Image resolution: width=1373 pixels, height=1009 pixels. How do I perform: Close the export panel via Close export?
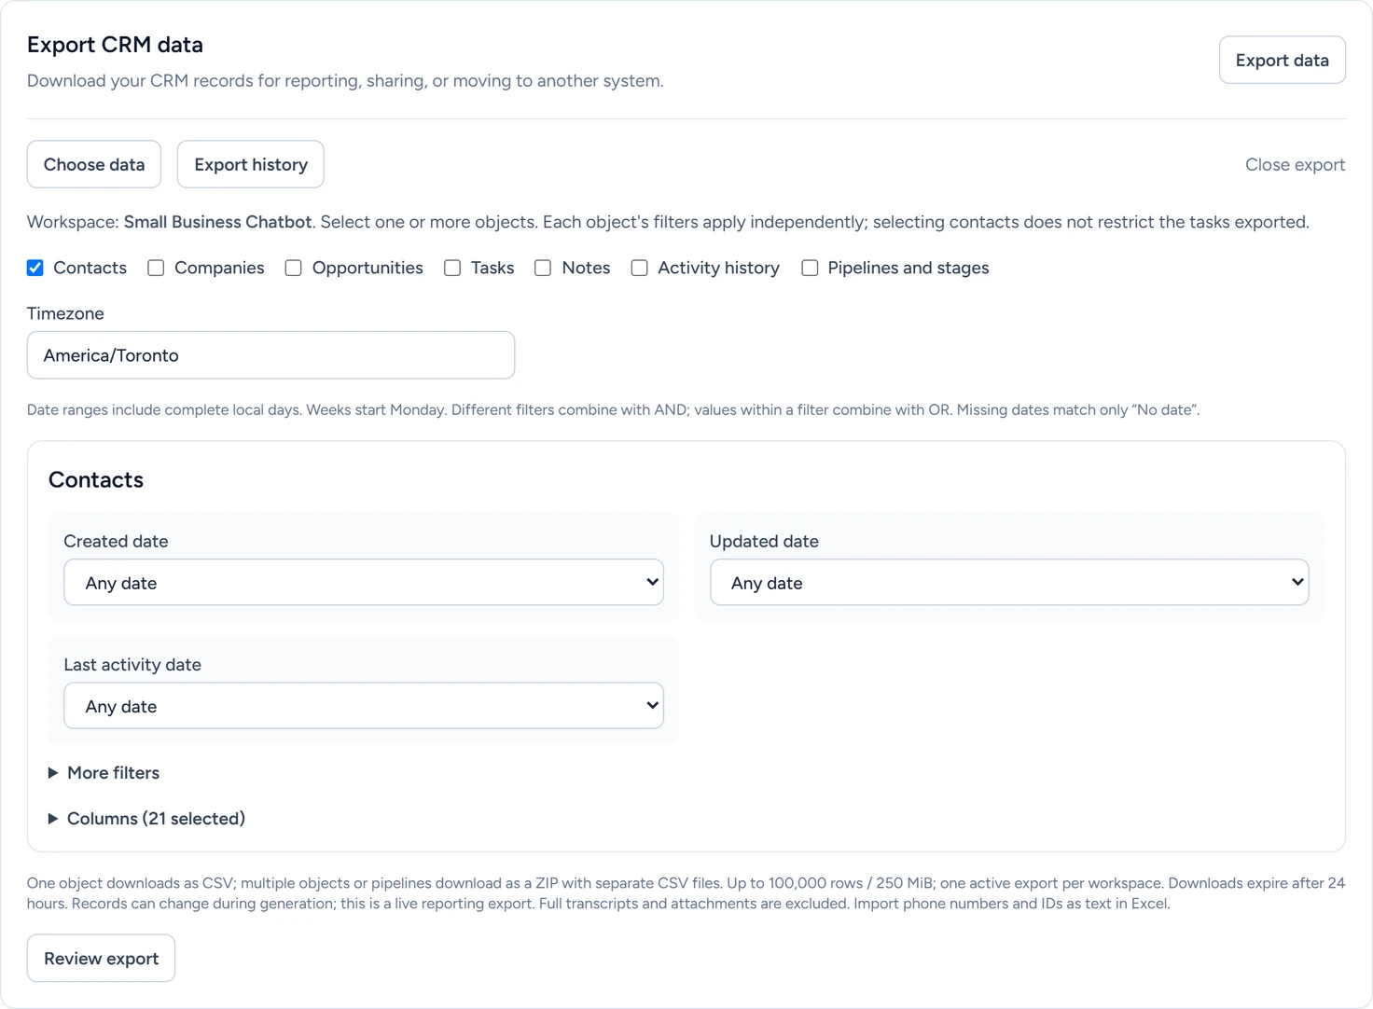pyautogui.click(x=1296, y=164)
